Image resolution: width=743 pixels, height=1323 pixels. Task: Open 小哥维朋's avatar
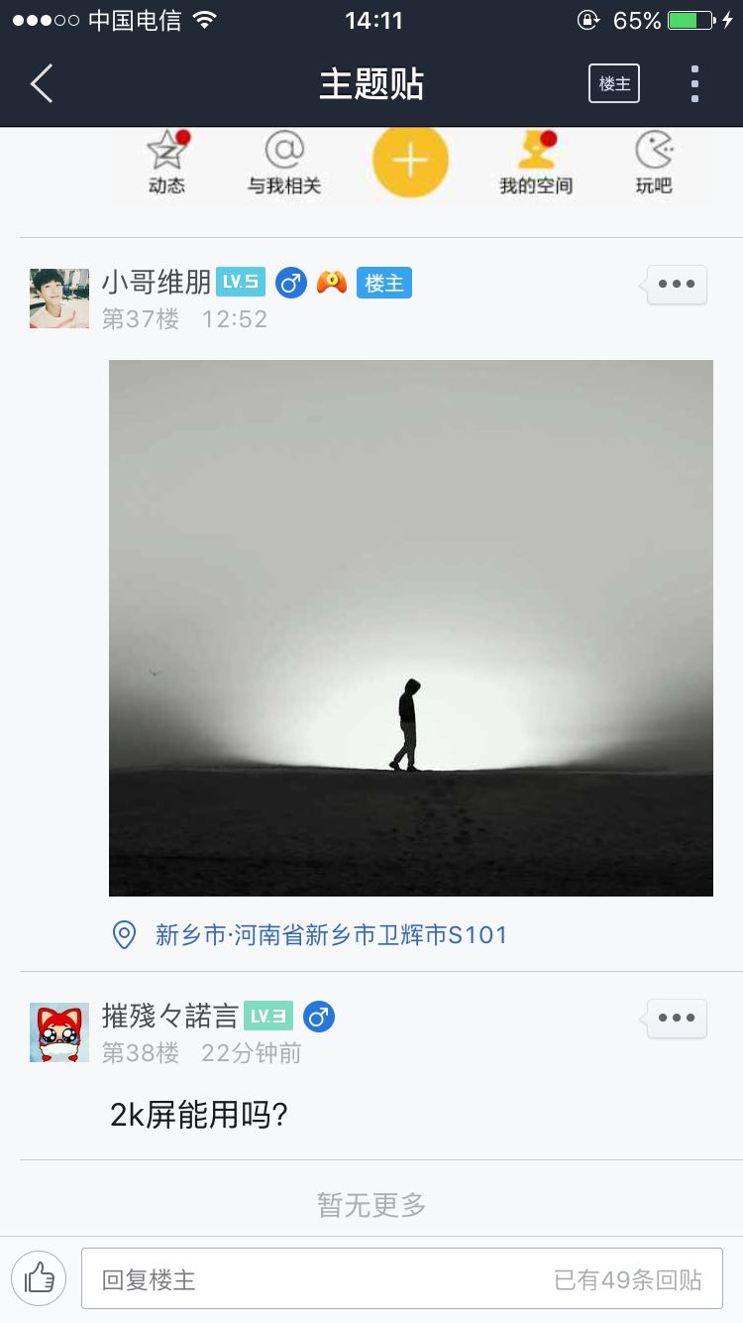pyautogui.click(x=59, y=299)
